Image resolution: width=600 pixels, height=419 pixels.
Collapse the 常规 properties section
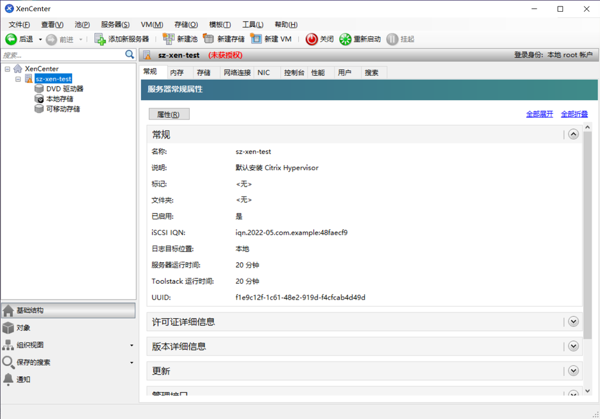(x=573, y=134)
